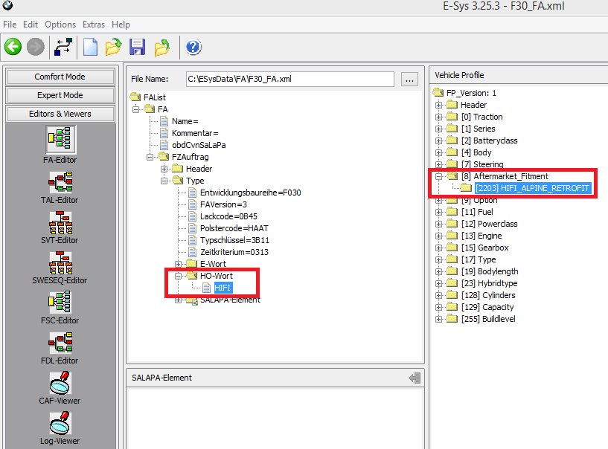Expand the Vehicle Profile Header node
The width and height of the screenshot is (608, 449).
(x=438, y=105)
